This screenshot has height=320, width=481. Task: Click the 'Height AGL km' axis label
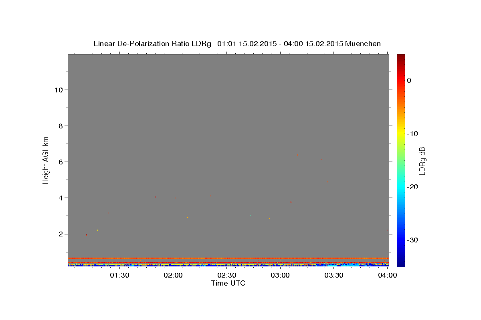(x=46, y=160)
